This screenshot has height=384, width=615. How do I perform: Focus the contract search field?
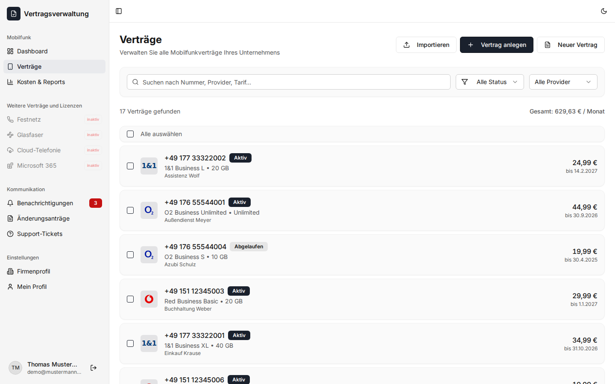[289, 82]
